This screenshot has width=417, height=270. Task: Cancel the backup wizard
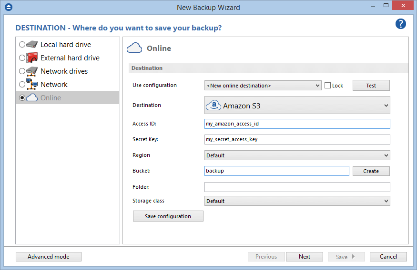click(x=388, y=257)
